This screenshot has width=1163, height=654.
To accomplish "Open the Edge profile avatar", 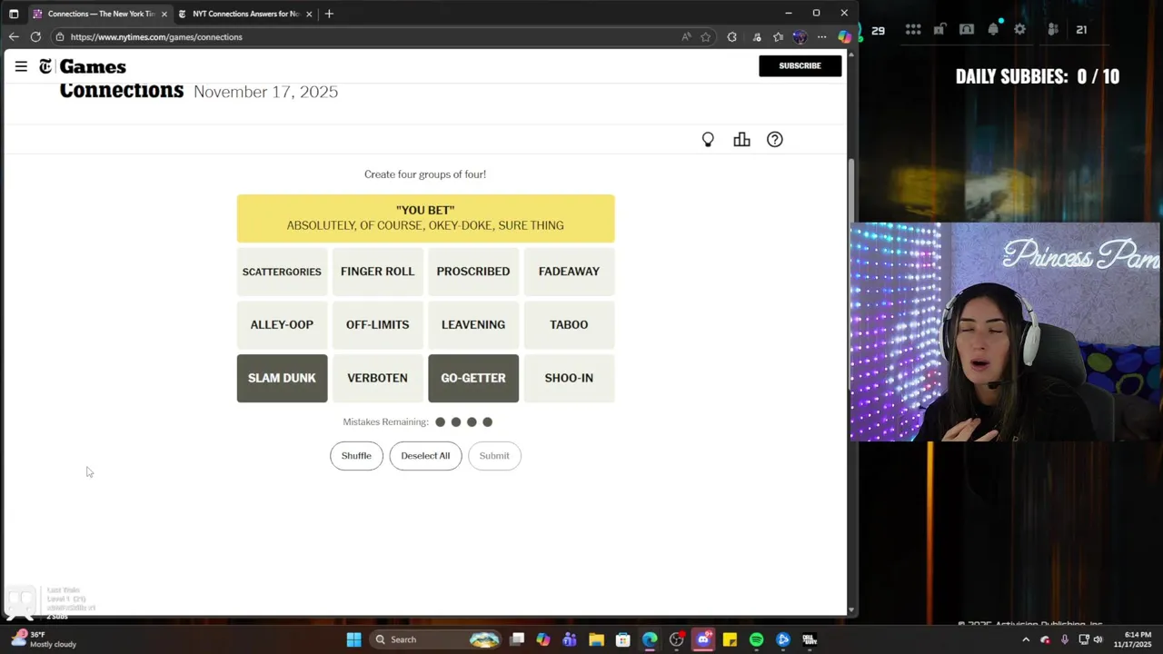I will (800, 37).
